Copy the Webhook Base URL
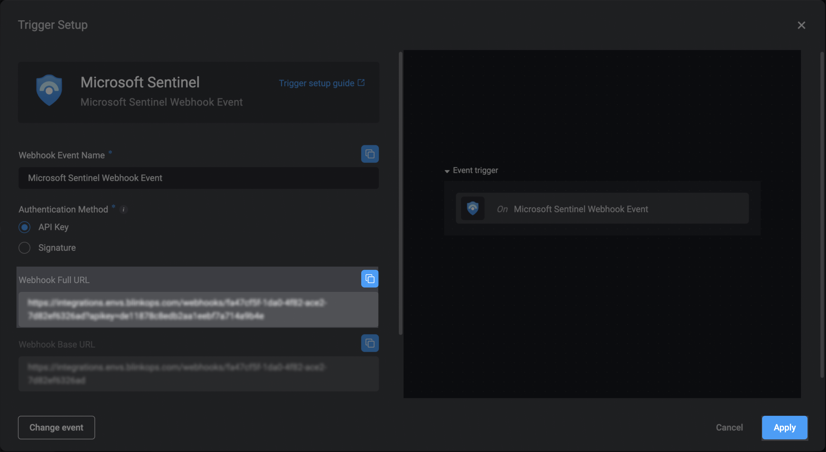Screen dimensions: 826x452 tap(370, 343)
